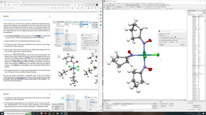Enable Show cell axes checkbox
The image size is (206, 115).
(160, 105)
